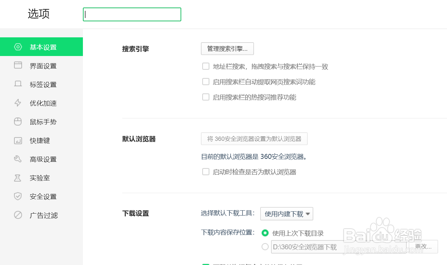Select the custom download path radio button
Viewport: 447px width, 265px height.
tap(265, 247)
